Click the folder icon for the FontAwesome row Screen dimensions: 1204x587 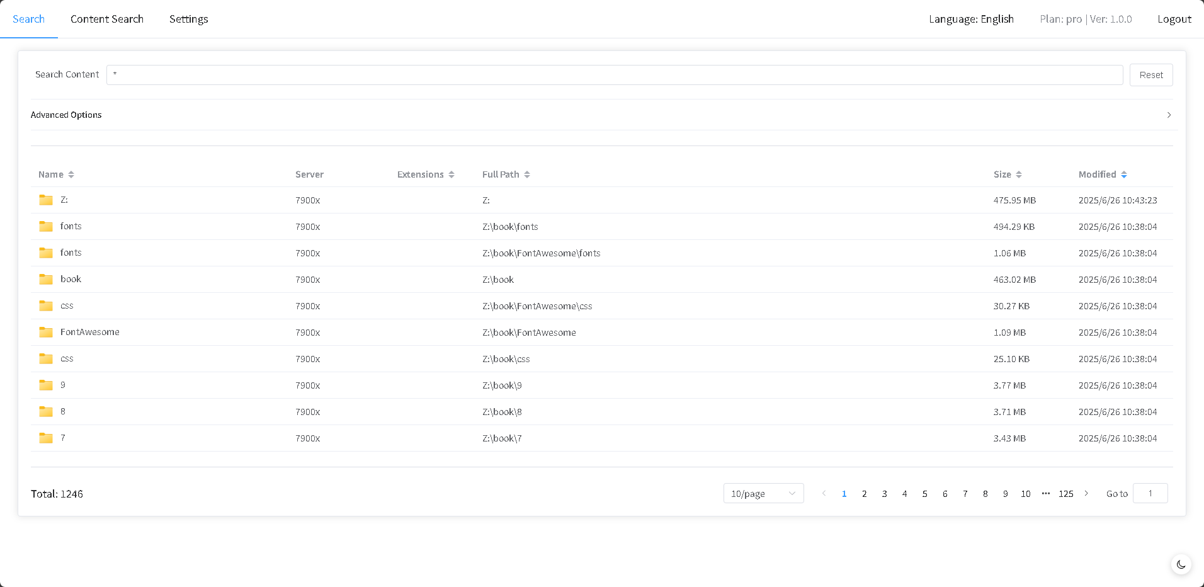(45, 332)
